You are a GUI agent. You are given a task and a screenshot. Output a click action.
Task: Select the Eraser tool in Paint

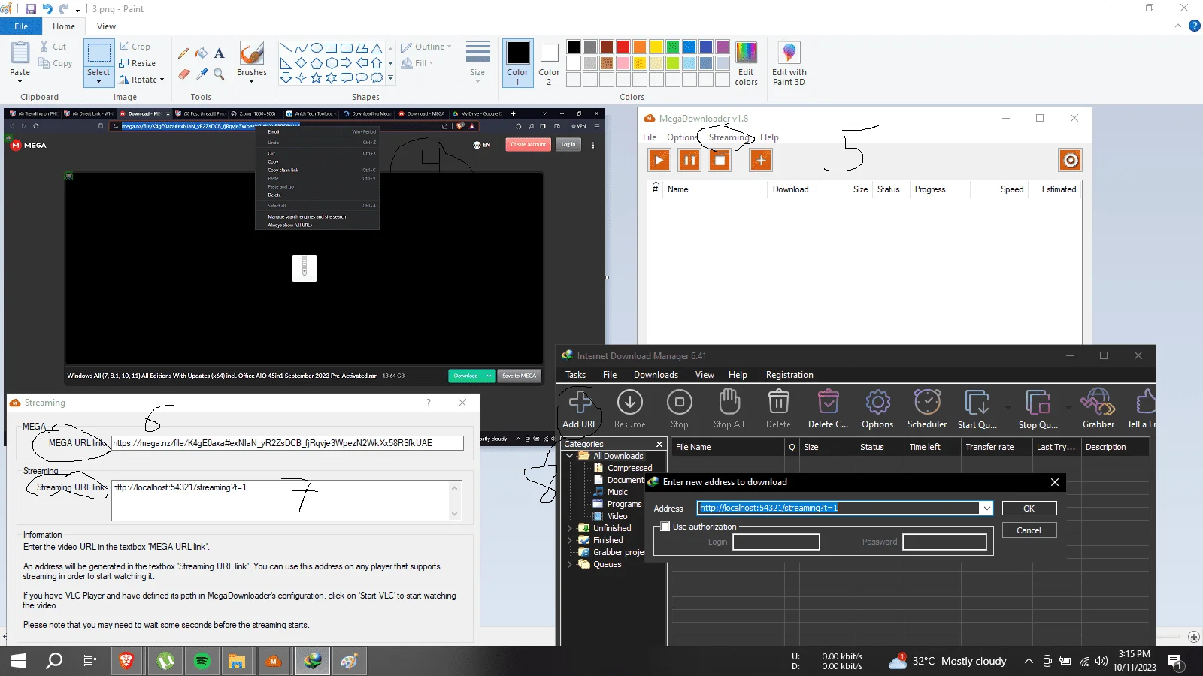[x=183, y=74]
